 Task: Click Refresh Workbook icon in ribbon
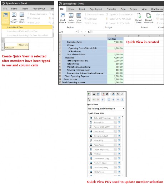149,18
